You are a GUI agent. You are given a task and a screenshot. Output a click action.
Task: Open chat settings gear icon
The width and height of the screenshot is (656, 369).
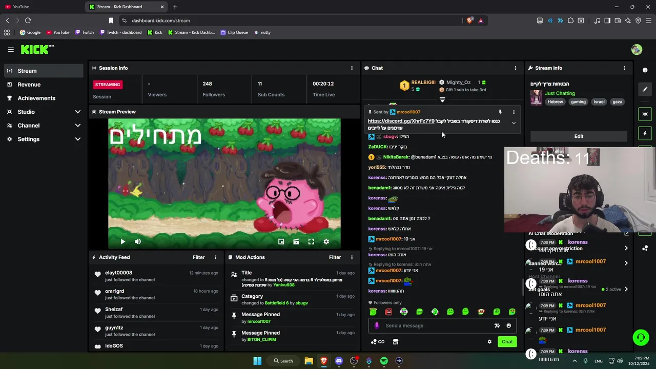(x=489, y=342)
